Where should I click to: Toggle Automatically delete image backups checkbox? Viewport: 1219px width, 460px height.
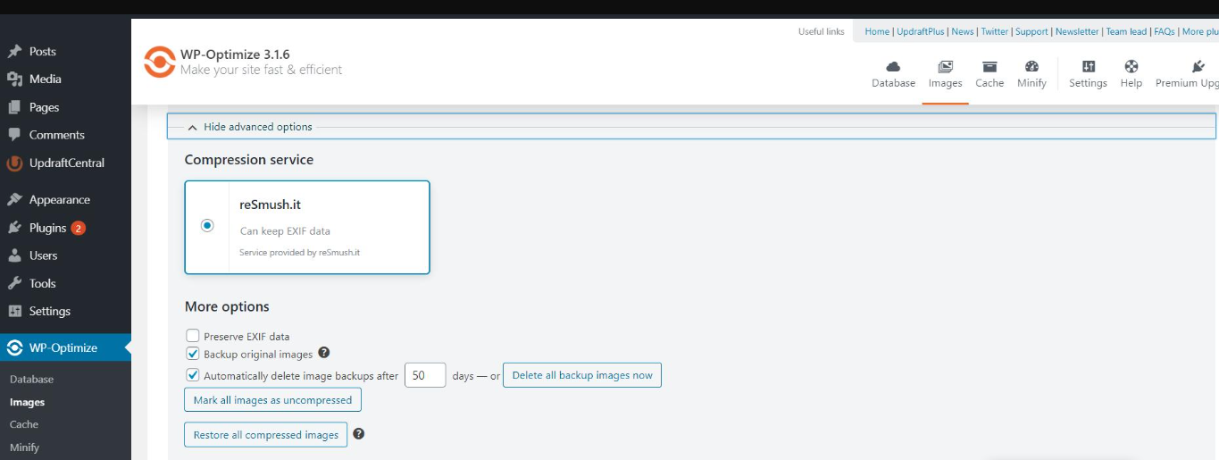pos(192,375)
